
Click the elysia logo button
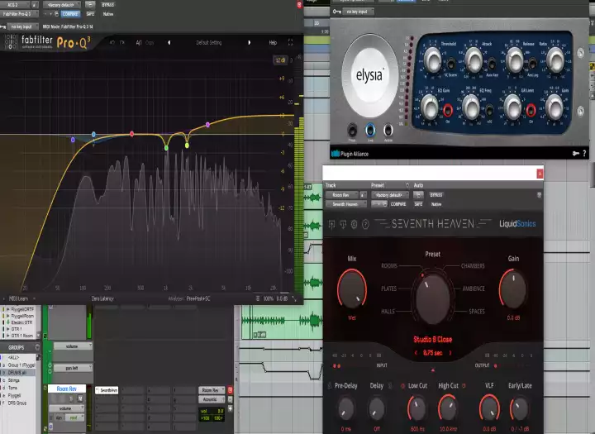[x=369, y=74]
